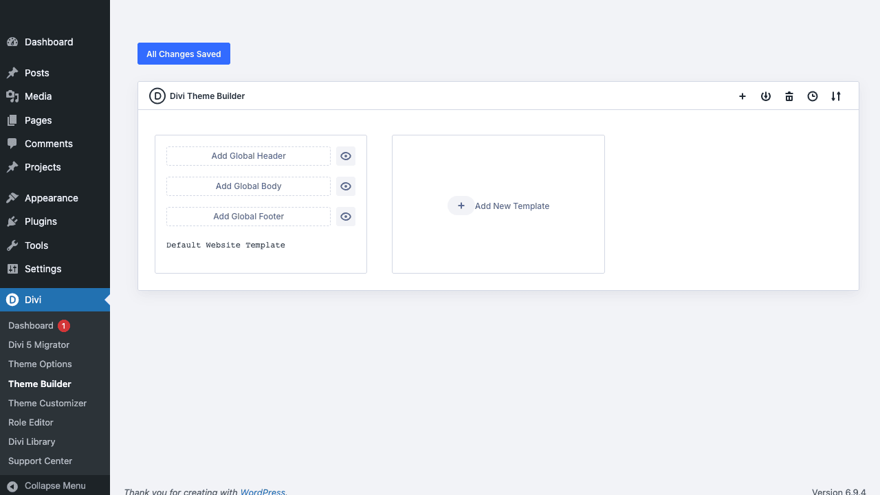Image resolution: width=880 pixels, height=495 pixels.
Task: Open Support Center
Action: [40, 461]
